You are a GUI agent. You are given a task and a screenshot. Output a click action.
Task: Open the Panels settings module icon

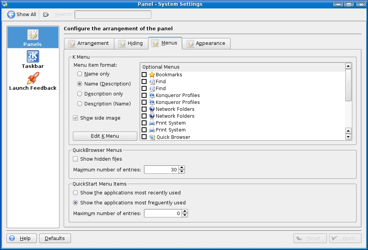point(33,35)
